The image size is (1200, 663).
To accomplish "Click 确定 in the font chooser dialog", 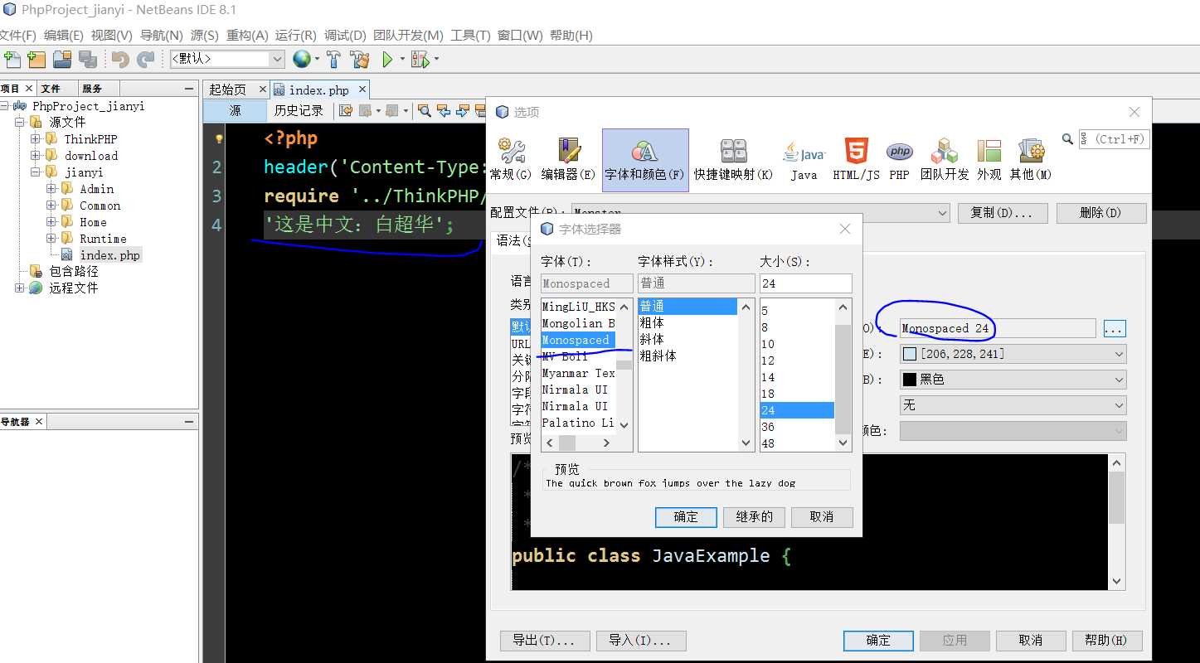I will pos(686,517).
